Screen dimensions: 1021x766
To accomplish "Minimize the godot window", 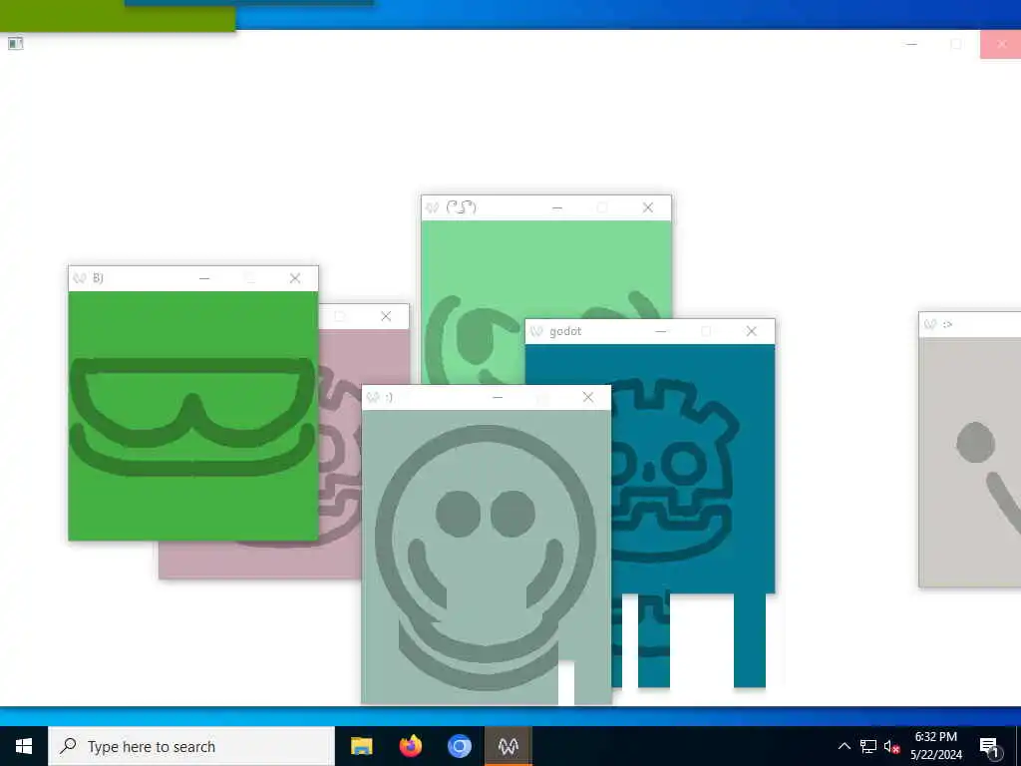I will click(x=661, y=331).
